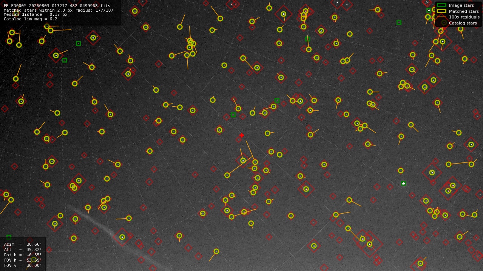Click the red center cross marker
The image size is (483, 271).
[242, 135]
